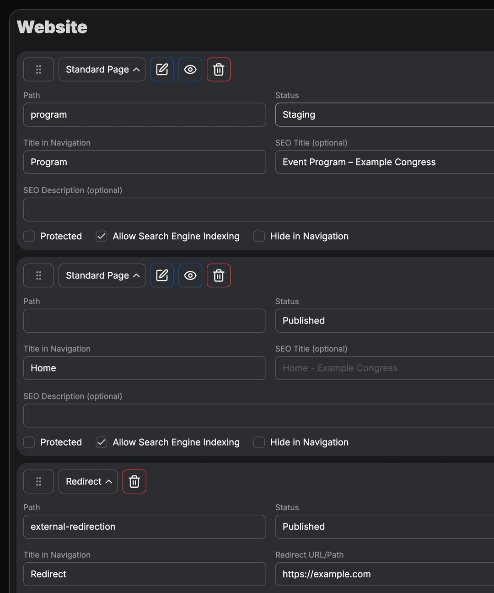Click SEO Title field Event Program – Example Congress
The image size is (494, 593).
pyautogui.click(x=385, y=162)
